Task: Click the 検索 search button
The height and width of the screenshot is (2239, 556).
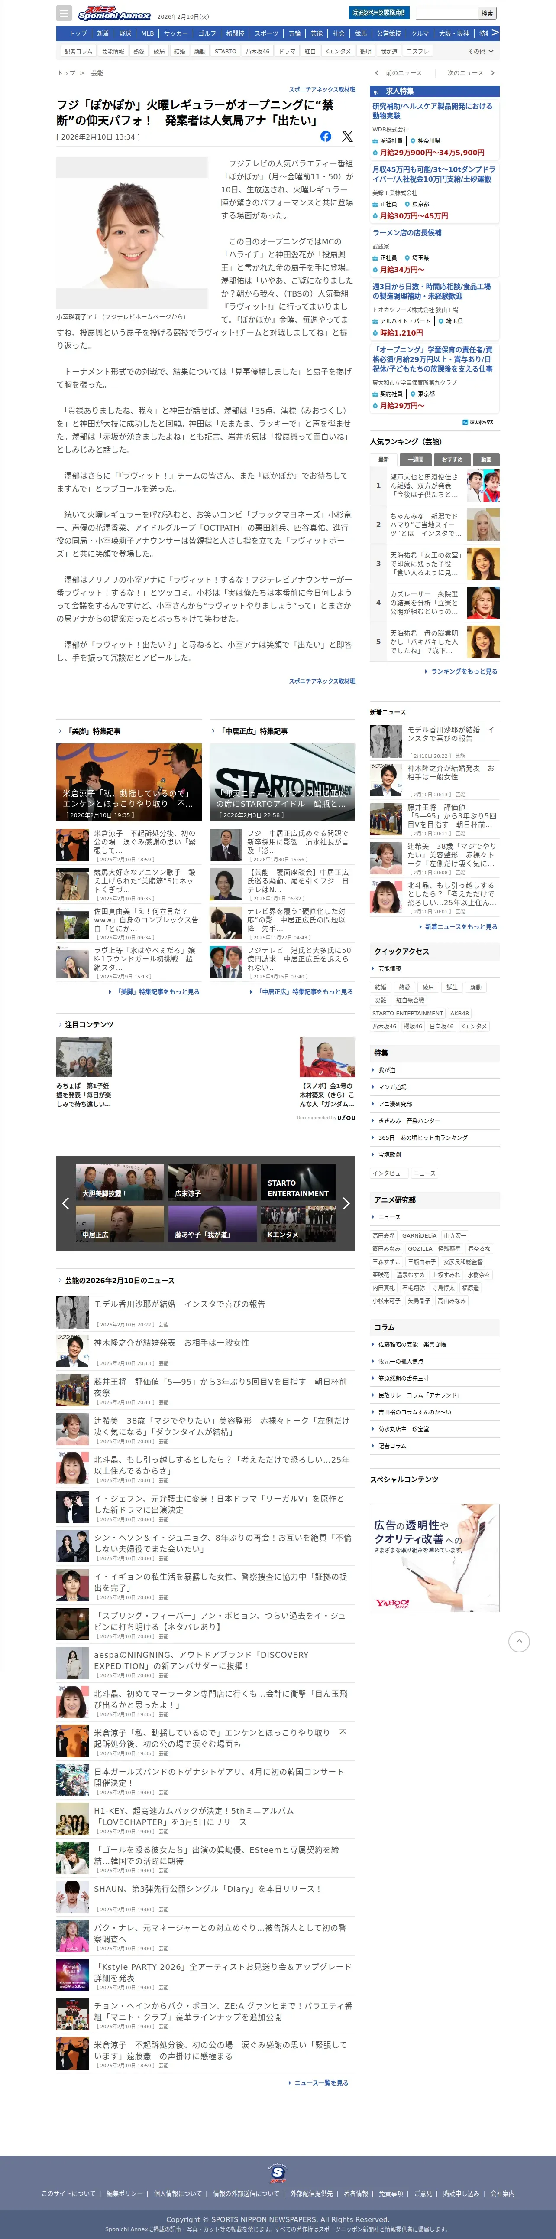Action: coord(488,13)
